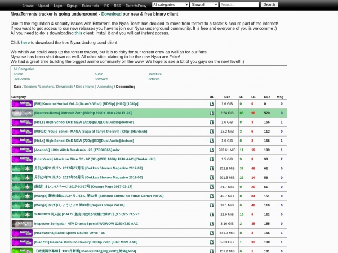Screen dimensions: 338x253
Task: Click Anime badge for Battle Spirits row
Action: coord(22,233)
